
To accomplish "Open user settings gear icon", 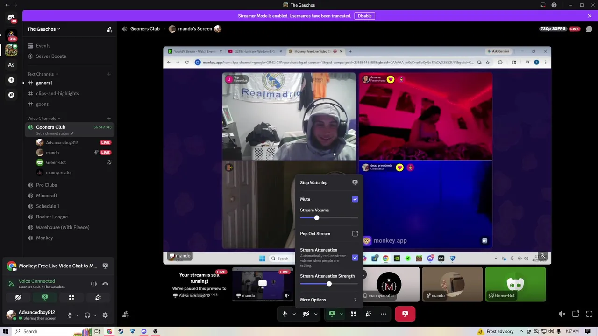I will coord(105,315).
